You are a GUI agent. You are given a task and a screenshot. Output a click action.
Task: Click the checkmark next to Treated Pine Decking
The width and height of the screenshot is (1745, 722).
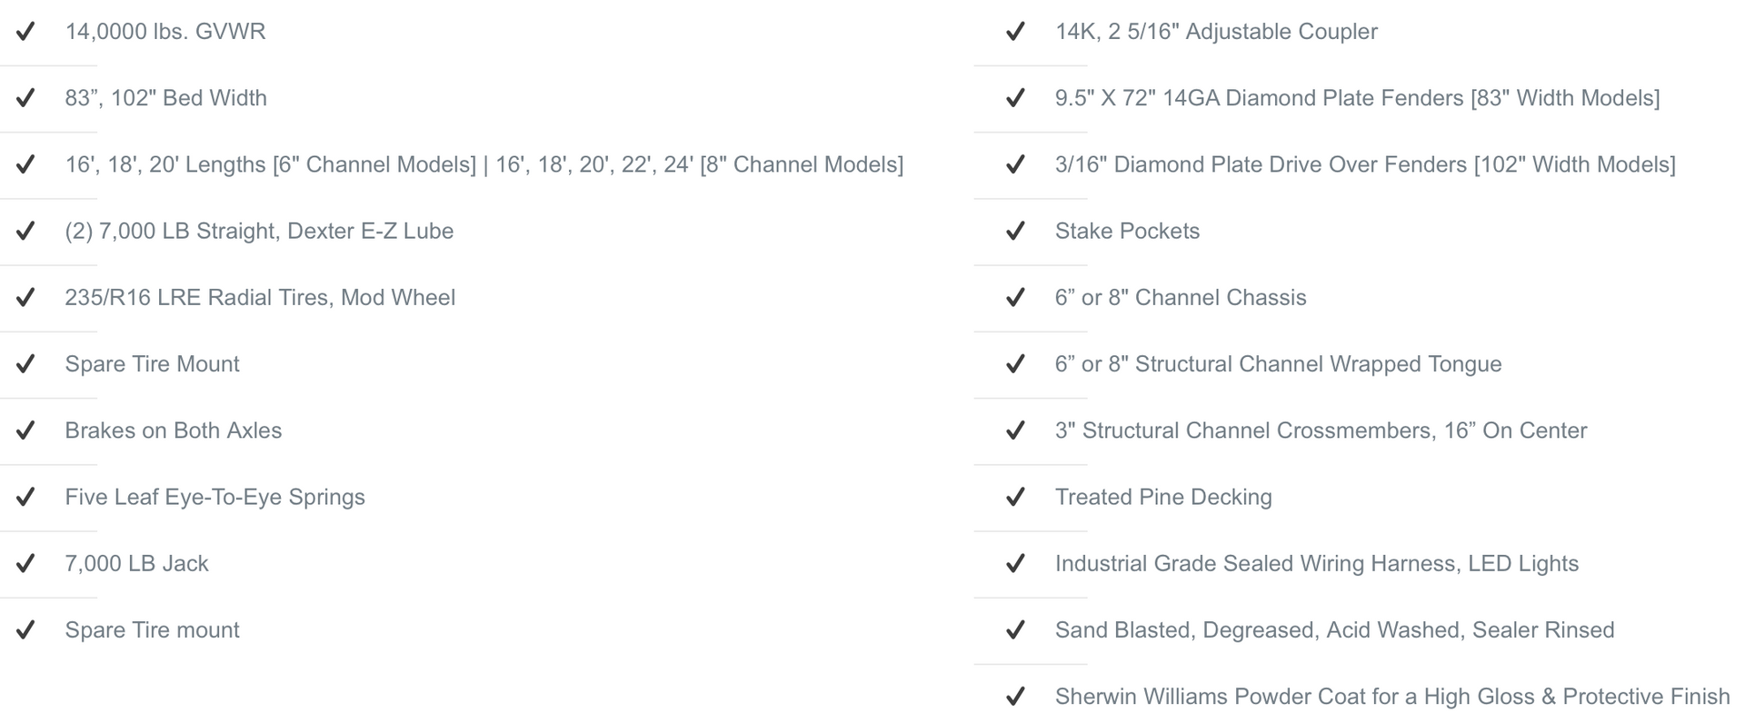point(1015,497)
